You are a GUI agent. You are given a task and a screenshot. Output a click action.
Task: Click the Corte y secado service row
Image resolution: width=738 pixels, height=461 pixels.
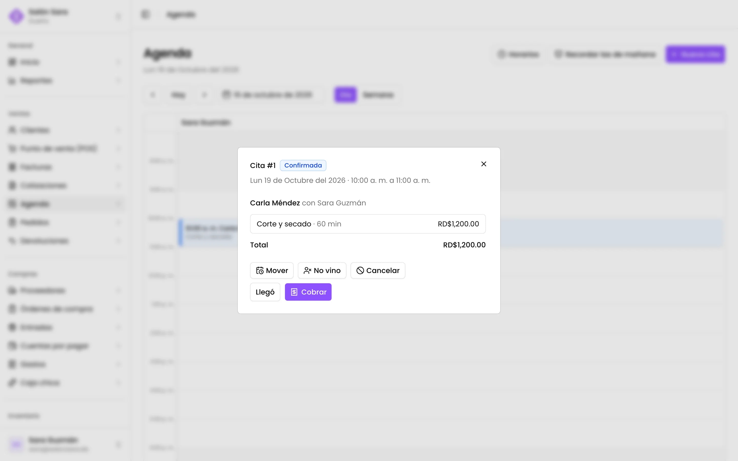pyautogui.click(x=368, y=224)
